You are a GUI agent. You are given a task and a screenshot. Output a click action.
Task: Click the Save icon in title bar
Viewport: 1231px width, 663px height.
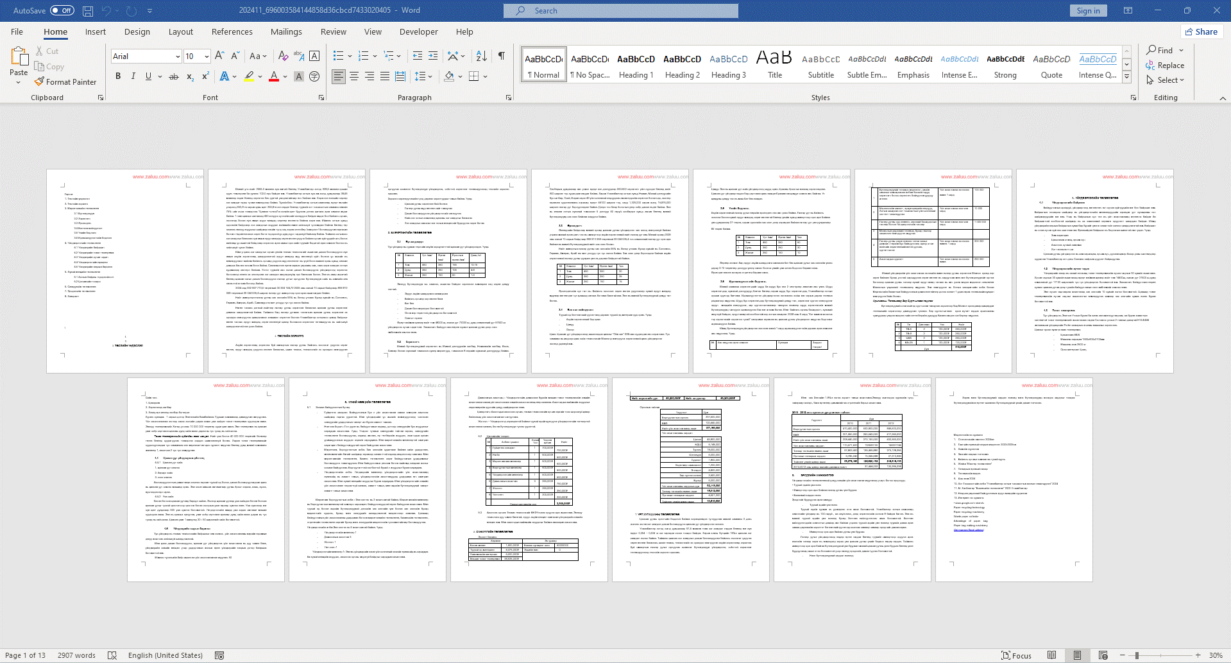(x=88, y=11)
